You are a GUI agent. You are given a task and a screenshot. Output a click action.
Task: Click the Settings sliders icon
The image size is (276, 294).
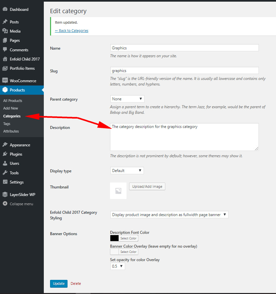pos(5,182)
